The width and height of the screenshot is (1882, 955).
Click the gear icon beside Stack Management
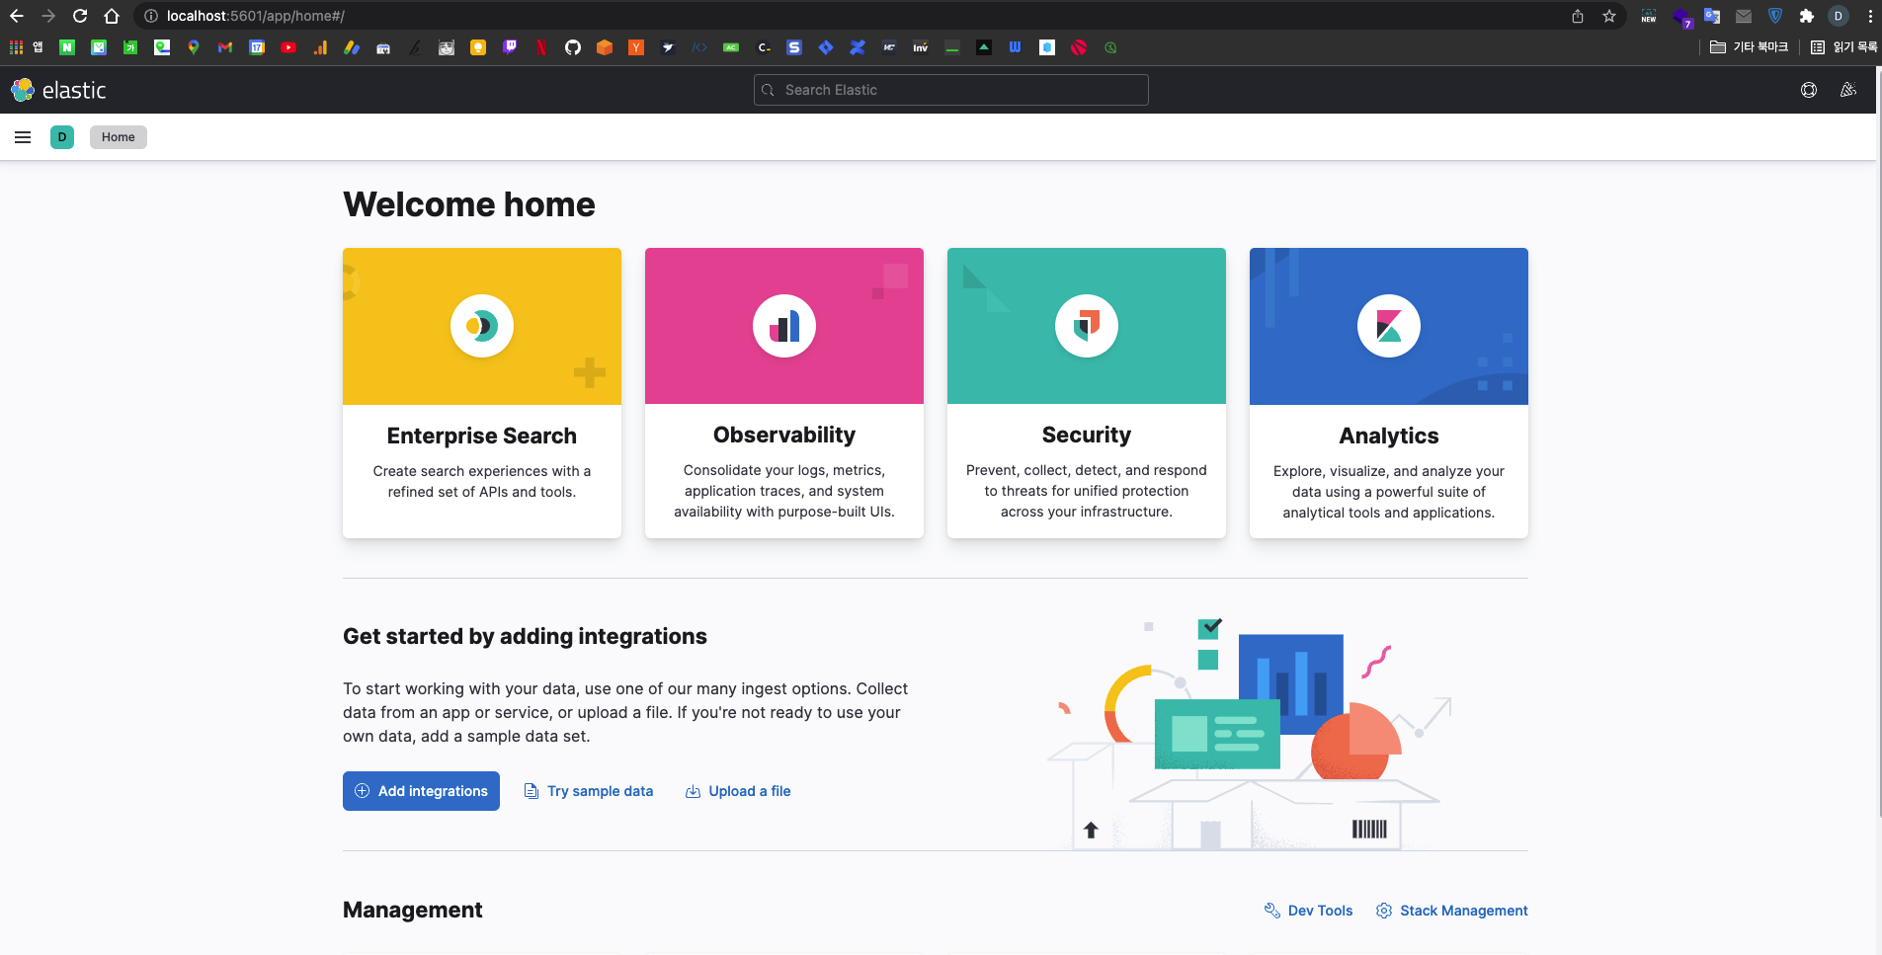(1384, 911)
